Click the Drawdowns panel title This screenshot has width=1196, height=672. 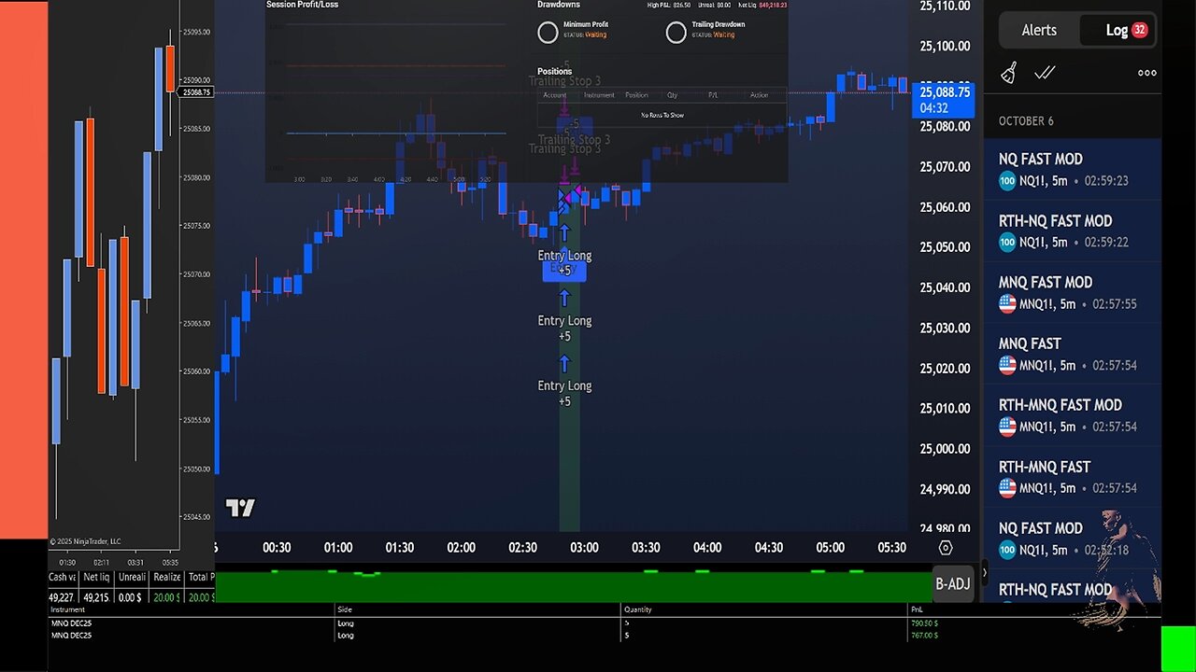[x=559, y=5]
